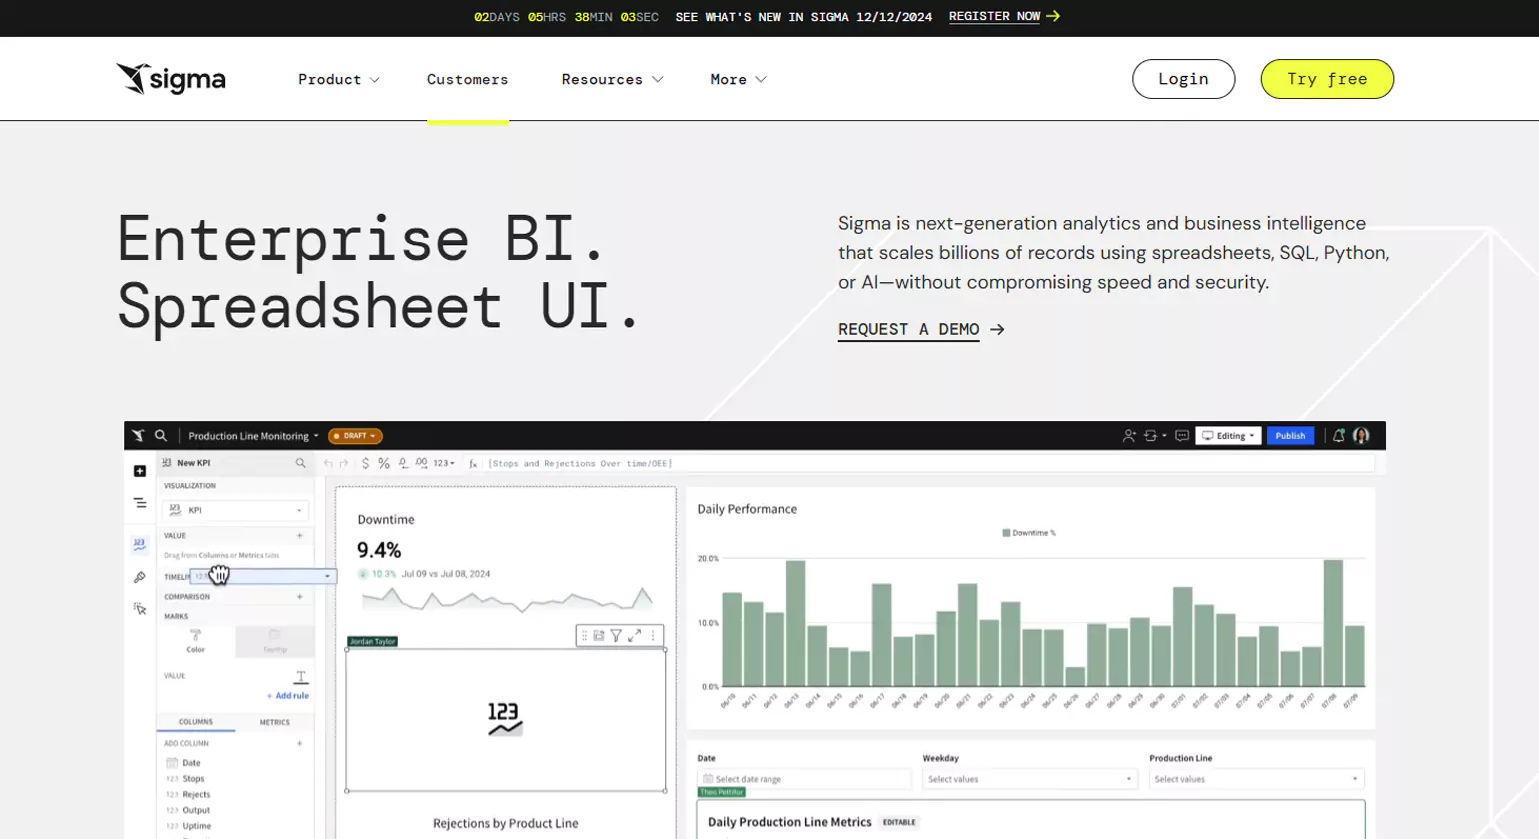Expand the Product menu

pyautogui.click(x=338, y=79)
